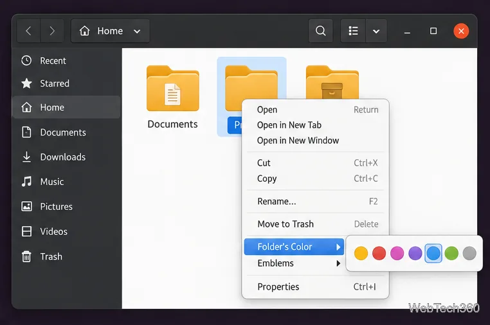Click the document icon in the sidebar
This screenshot has height=325, width=490.
tap(26, 132)
